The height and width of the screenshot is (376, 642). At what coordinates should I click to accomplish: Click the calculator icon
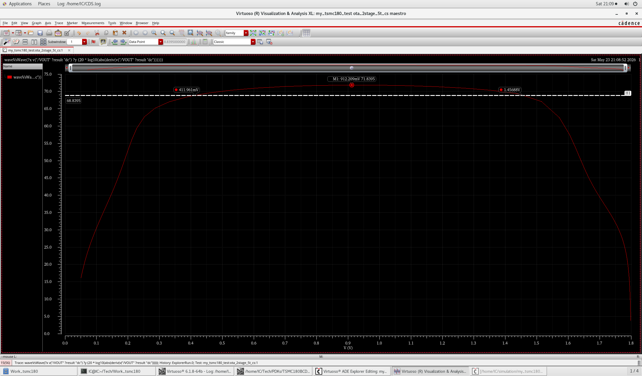coord(205,42)
